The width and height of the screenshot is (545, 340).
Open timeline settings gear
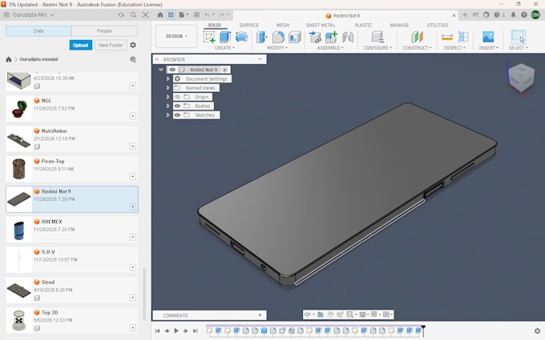(x=537, y=330)
